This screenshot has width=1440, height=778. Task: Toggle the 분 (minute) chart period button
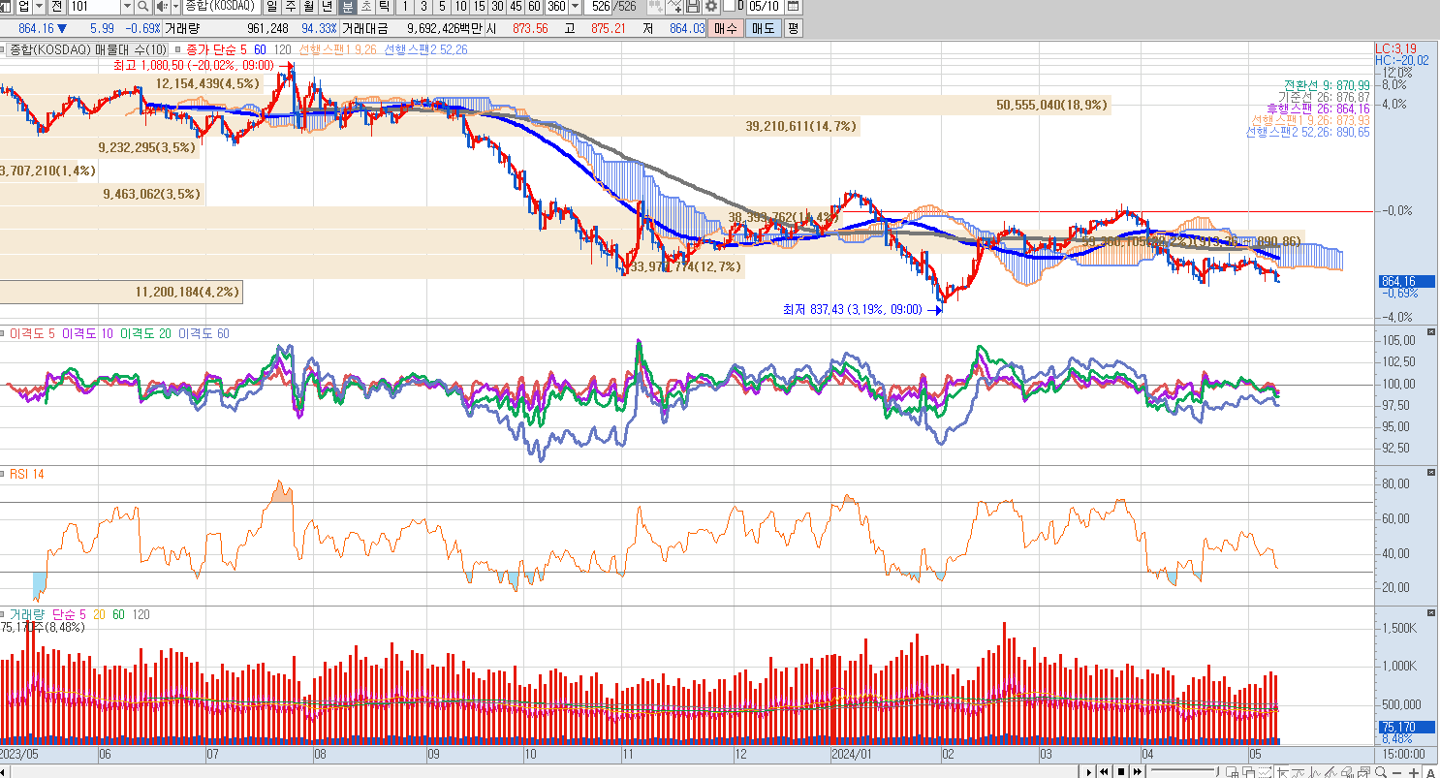pos(347,7)
